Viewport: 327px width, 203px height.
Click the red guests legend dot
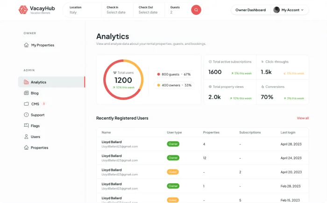click(x=158, y=74)
